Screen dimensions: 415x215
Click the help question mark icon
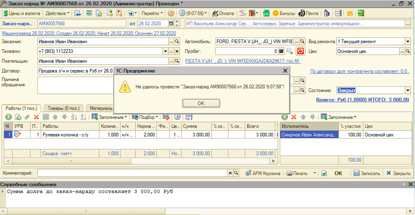(x=171, y=13)
